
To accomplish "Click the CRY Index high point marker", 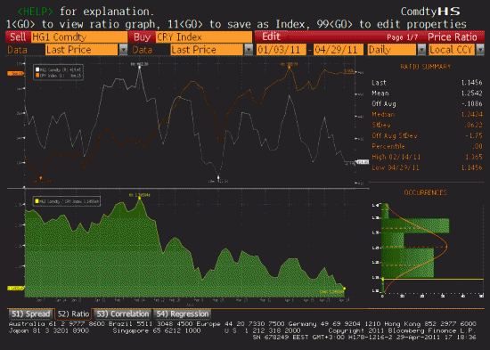I will tap(290, 67).
